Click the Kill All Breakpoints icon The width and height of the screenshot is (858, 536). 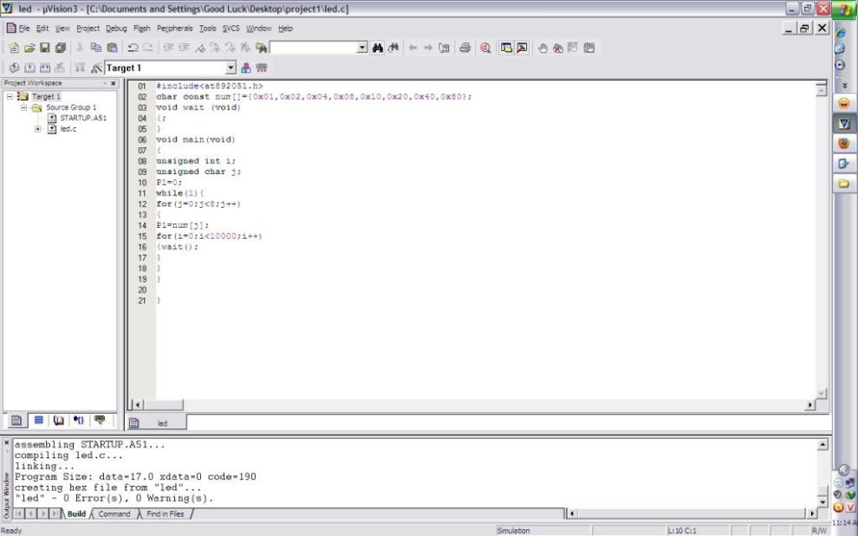point(557,48)
